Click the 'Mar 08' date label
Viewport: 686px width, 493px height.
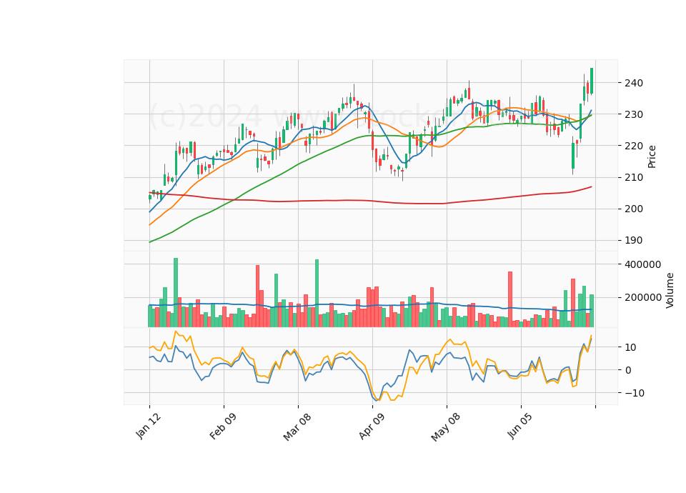tap(297, 427)
